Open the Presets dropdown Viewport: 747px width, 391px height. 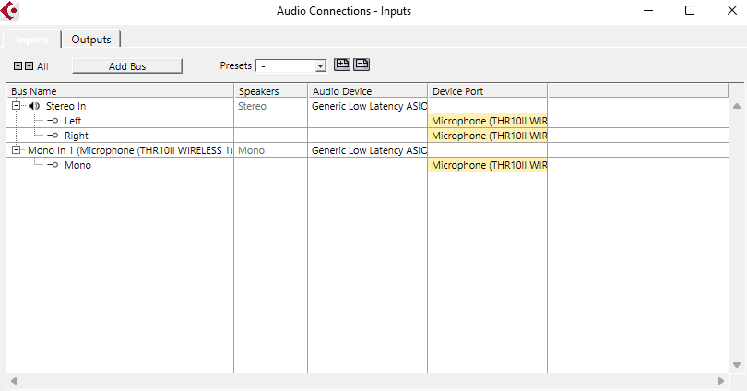click(x=321, y=66)
